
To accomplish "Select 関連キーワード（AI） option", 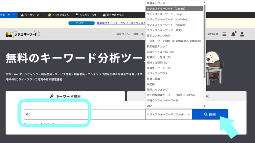I will click(174, 68).
